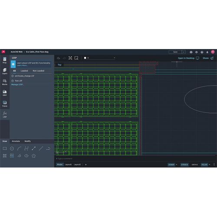Click the info icon in LISP banner
This screenshot has width=217, height=217.
13,64
